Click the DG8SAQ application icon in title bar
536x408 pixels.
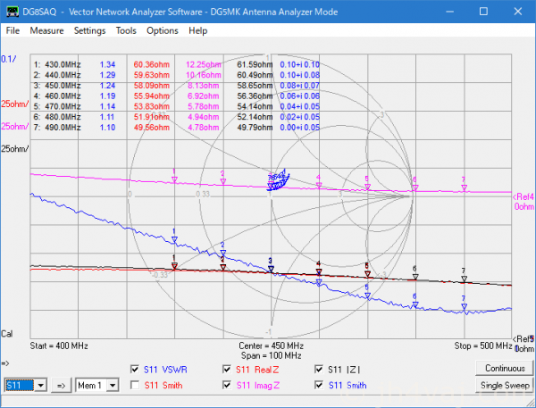(x=13, y=10)
